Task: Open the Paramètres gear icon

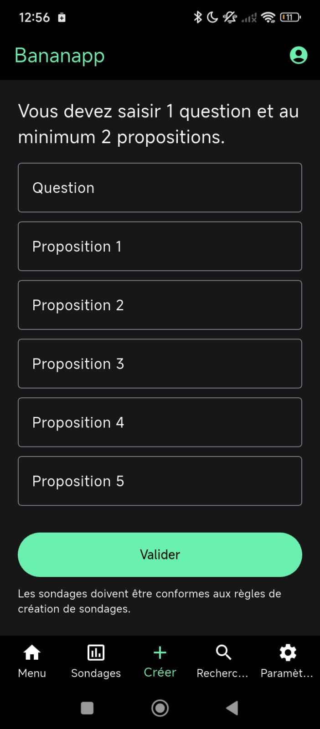Action: pos(288,652)
